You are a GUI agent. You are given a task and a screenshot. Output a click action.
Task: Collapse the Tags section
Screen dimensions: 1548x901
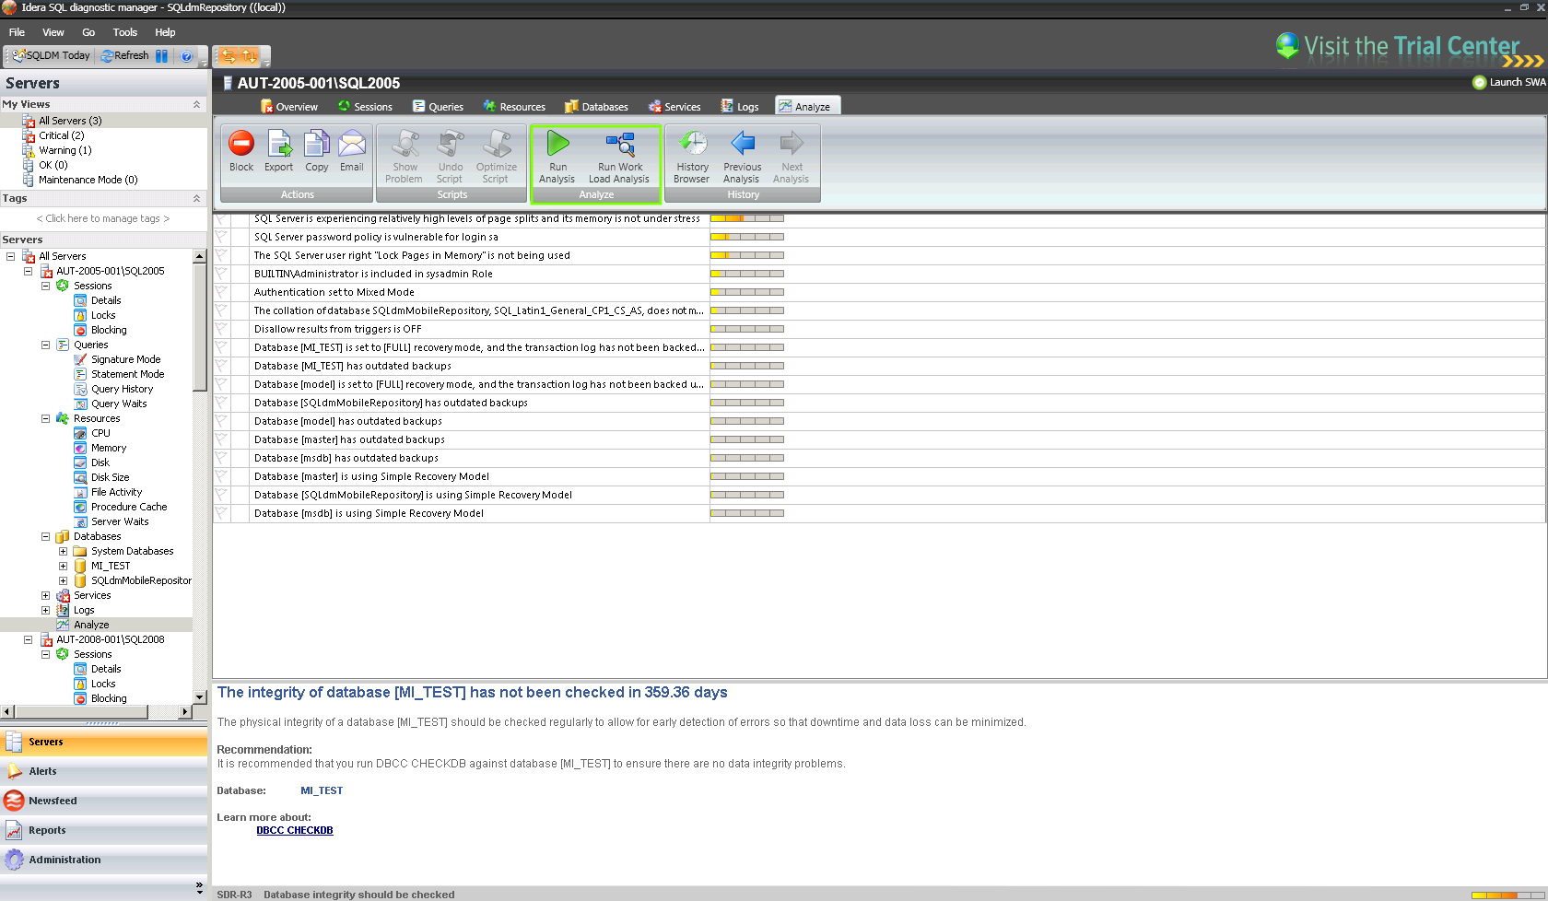(196, 198)
